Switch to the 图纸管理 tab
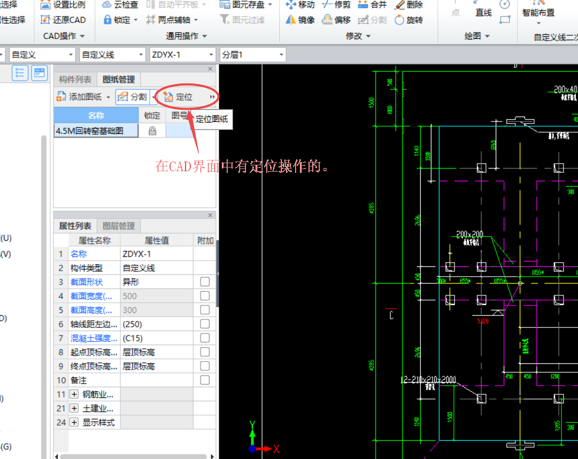Screen dimensions: 578x459 tap(119, 79)
